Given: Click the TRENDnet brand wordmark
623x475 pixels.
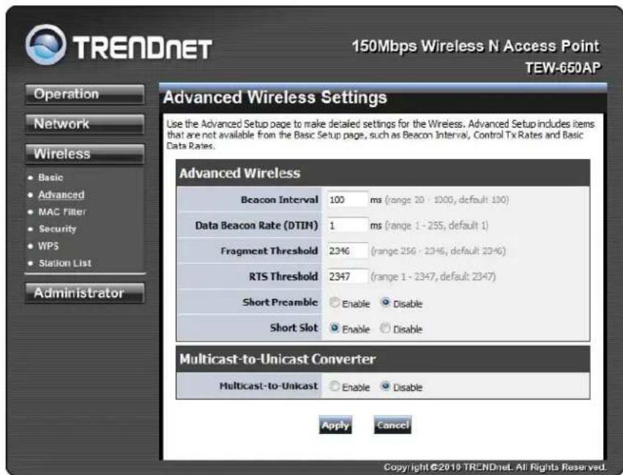Looking at the screenshot, I should point(142,48).
